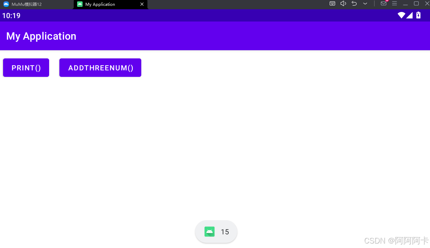This screenshot has width=430, height=248.
Task: Click the back arrow icon in emulator toolbar
Action: (354, 3)
